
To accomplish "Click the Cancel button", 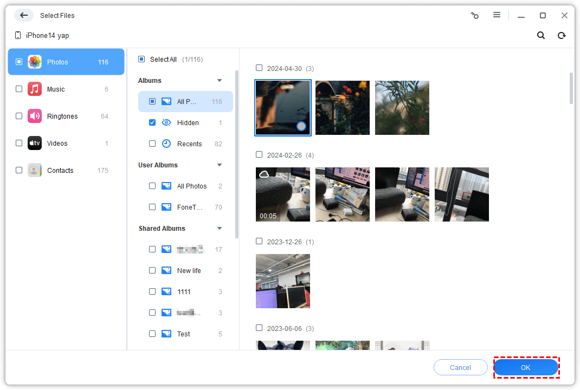I will (x=461, y=367).
